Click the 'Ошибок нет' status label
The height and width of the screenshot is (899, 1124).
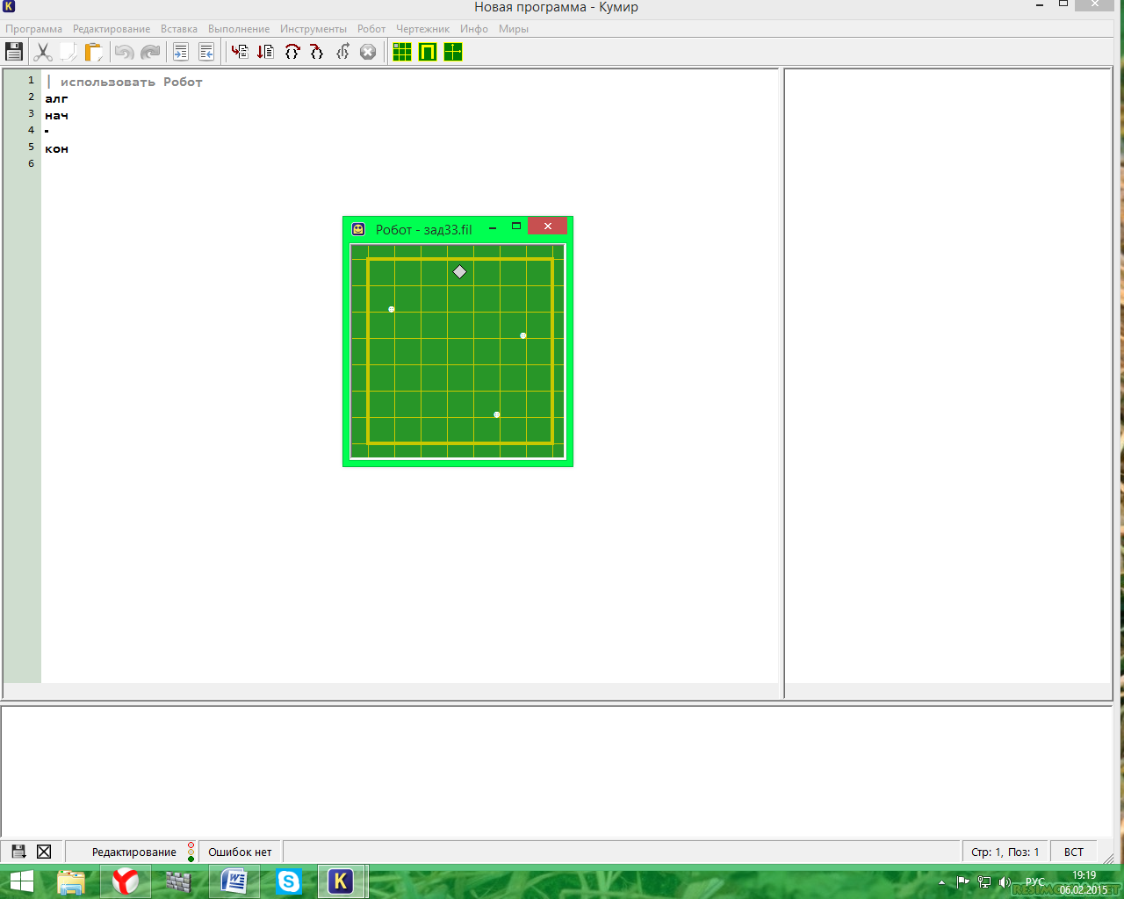(240, 852)
